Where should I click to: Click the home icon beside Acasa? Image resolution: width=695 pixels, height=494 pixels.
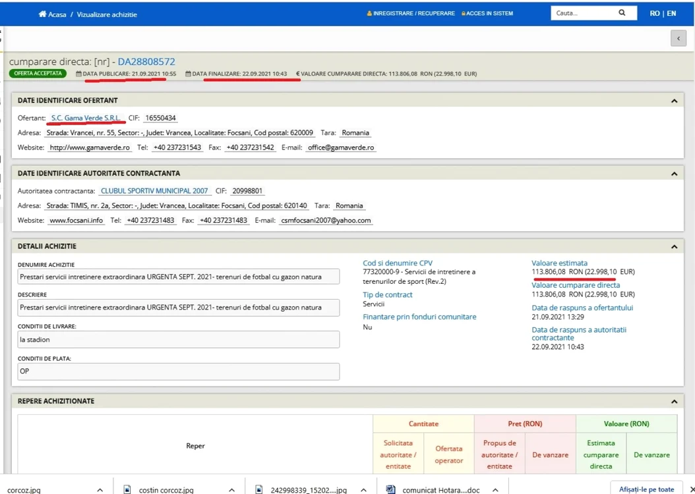pyautogui.click(x=43, y=14)
